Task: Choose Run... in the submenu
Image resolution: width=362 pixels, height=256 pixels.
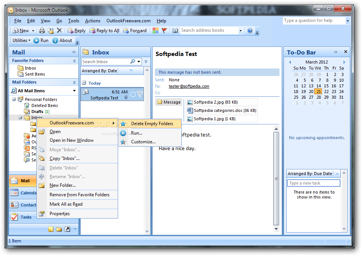Action: (x=150, y=133)
